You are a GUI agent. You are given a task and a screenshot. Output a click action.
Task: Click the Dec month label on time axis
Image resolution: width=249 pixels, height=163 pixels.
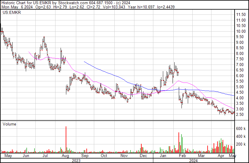pyautogui.click(x=143, y=156)
